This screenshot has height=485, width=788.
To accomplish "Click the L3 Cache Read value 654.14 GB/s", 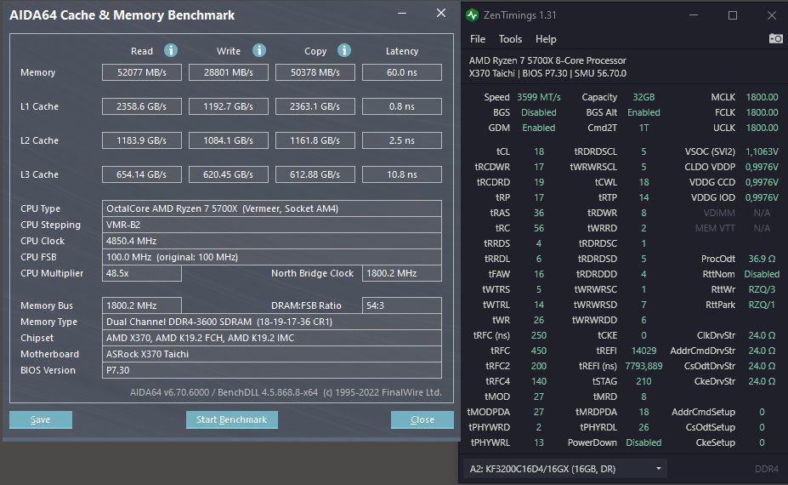I will click(x=142, y=174).
